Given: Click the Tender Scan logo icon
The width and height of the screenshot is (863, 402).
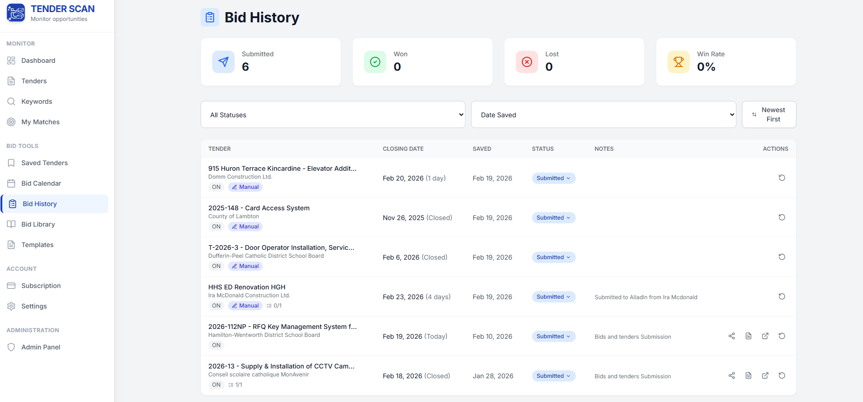Looking at the screenshot, I should (16, 13).
